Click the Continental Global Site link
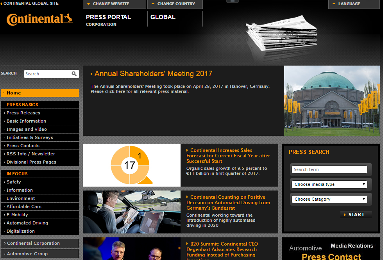This screenshot has width=383, height=260. 30,4
